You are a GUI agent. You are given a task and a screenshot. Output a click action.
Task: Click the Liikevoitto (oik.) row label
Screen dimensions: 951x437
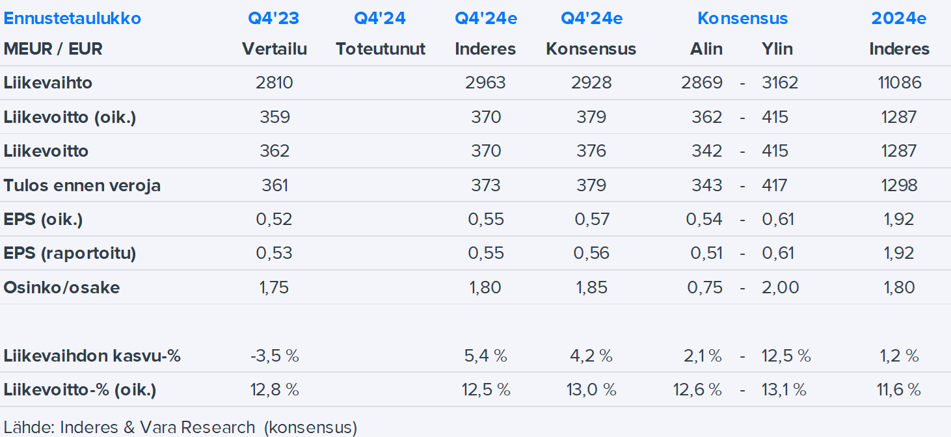click(70, 117)
